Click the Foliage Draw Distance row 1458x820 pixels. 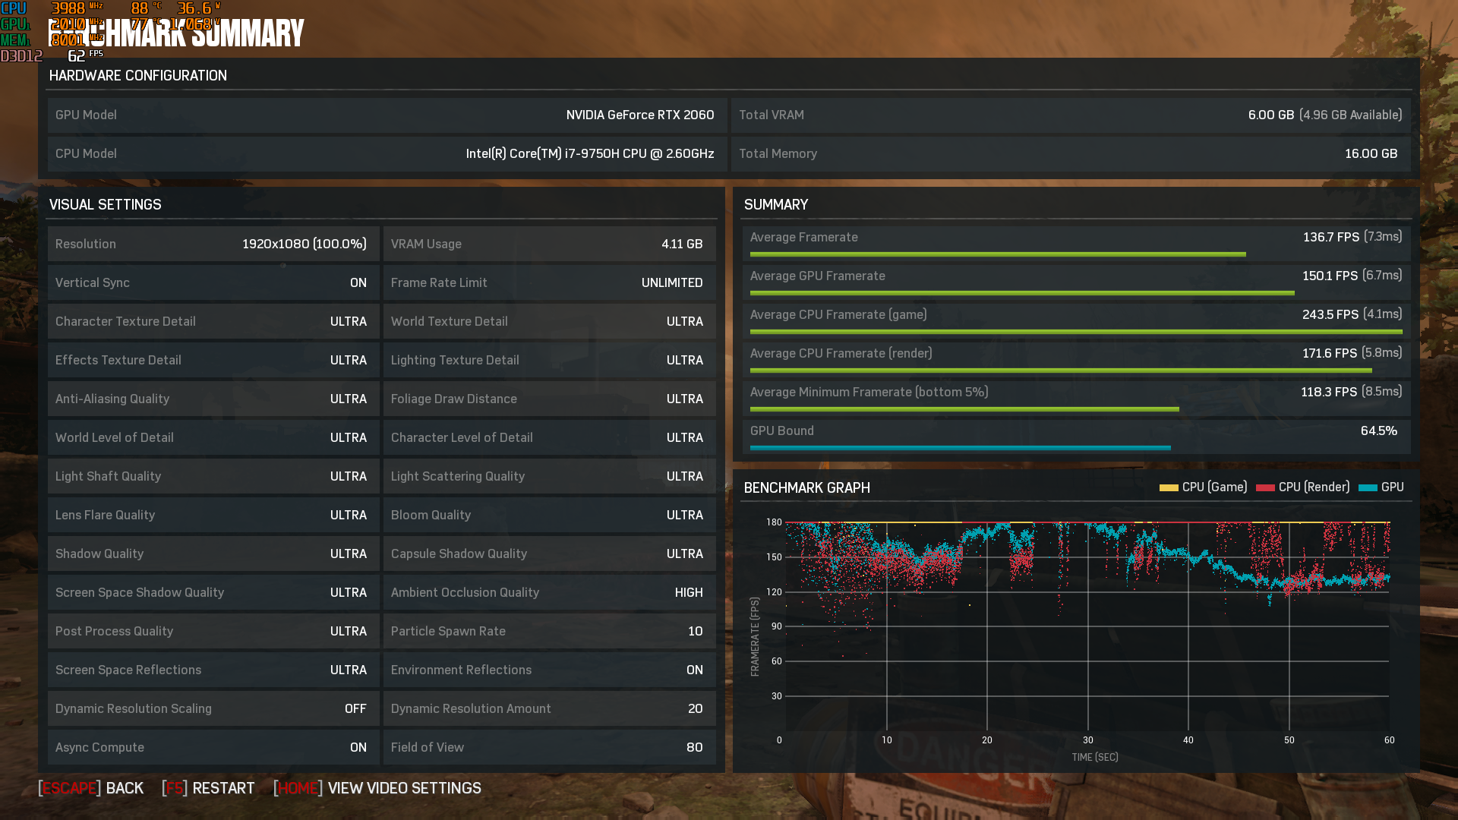point(550,399)
